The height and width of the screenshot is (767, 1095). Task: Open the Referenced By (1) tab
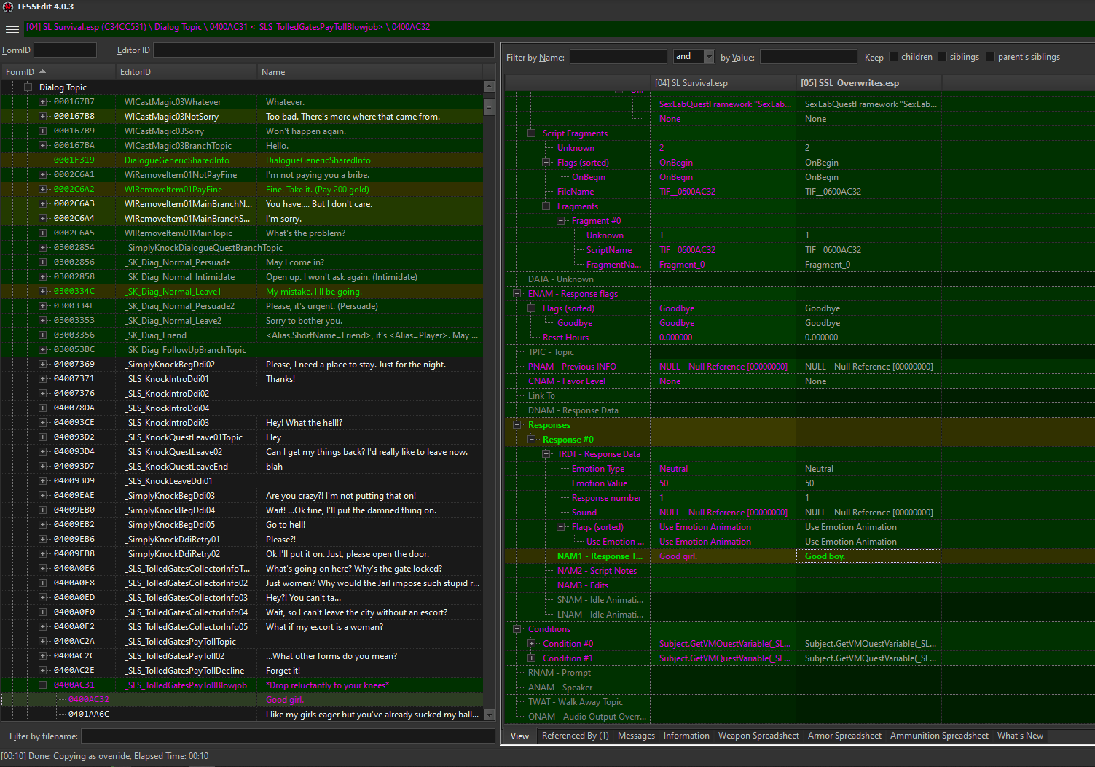[575, 736]
